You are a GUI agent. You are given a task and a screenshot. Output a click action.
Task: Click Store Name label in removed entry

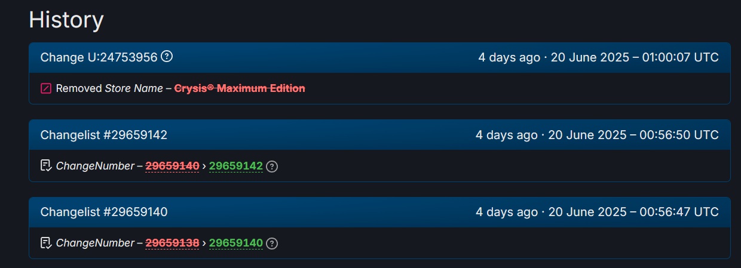pyautogui.click(x=134, y=88)
